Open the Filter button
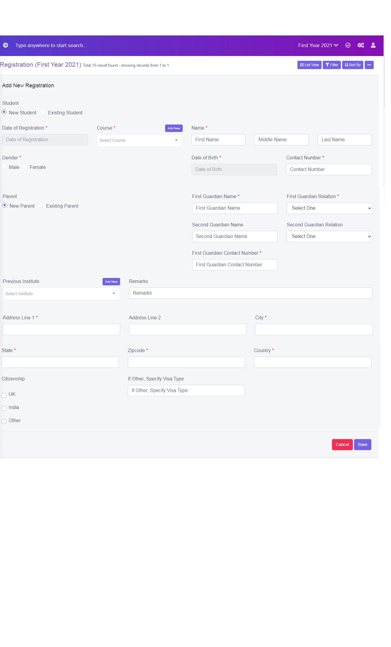The width and height of the screenshot is (391, 647). 332,65
